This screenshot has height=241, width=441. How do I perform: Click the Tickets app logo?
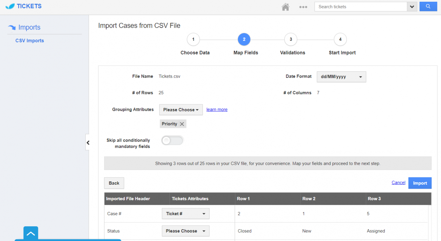coord(24,6)
